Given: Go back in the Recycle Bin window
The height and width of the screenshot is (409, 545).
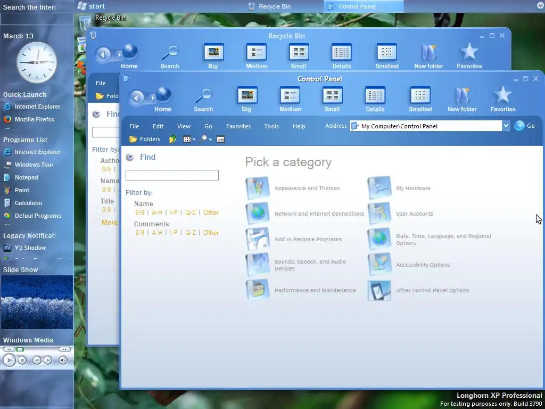Looking at the screenshot, I should tap(103, 55).
